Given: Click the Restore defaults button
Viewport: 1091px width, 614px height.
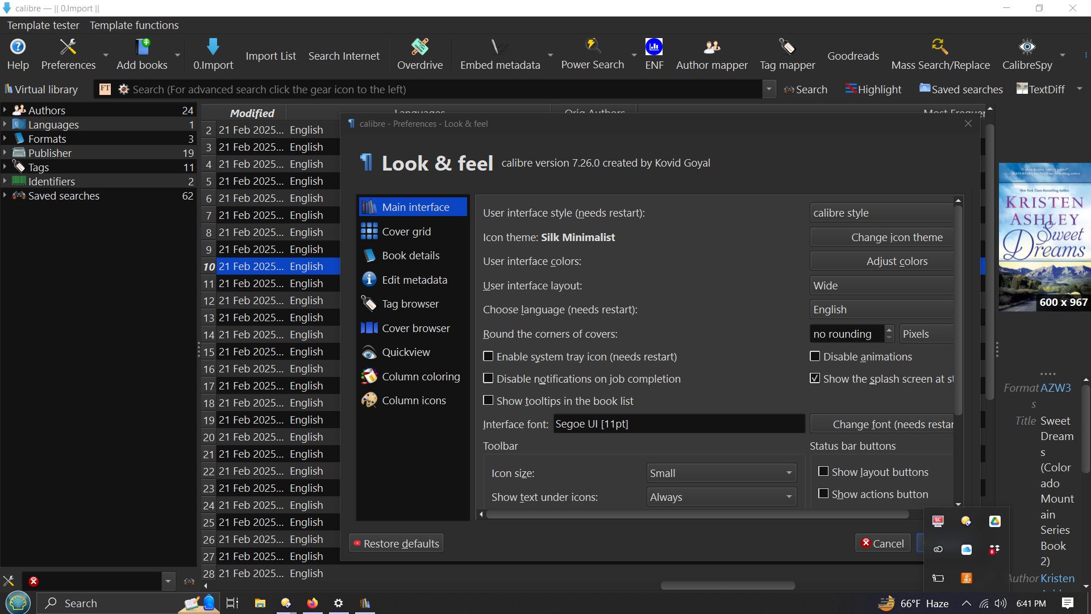Looking at the screenshot, I should pos(396,544).
